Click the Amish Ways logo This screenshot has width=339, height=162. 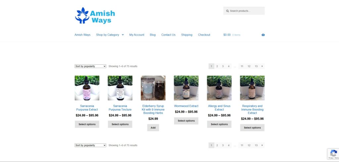(x=95, y=16)
